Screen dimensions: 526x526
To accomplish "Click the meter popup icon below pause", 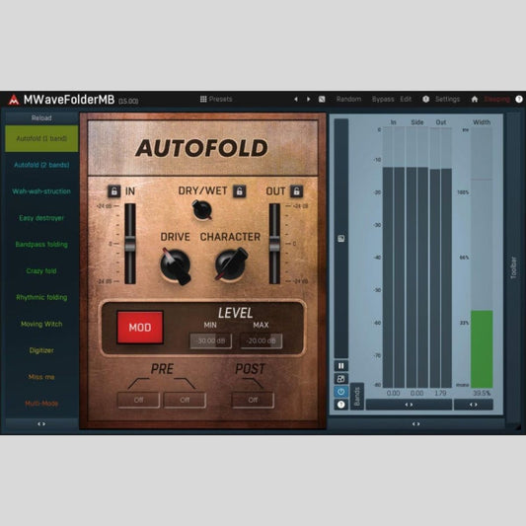I will [x=341, y=379].
